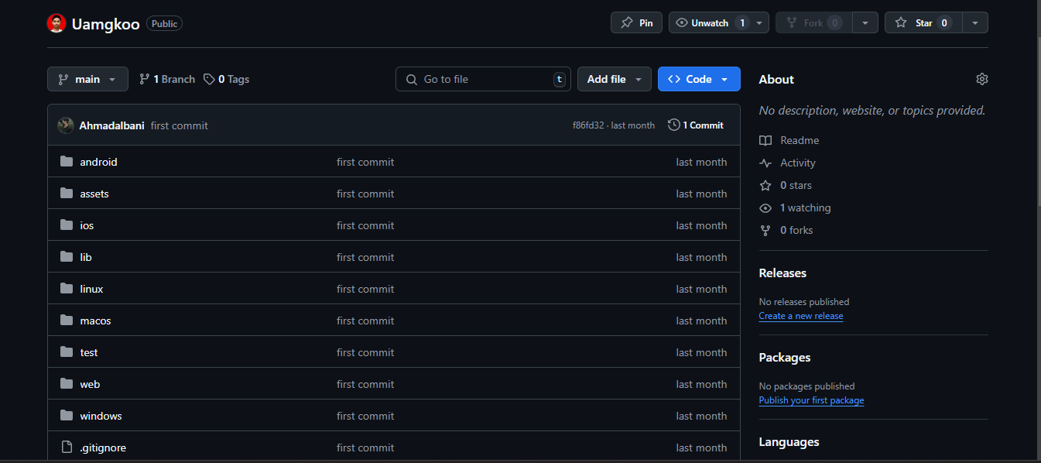This screenshot has width=1041, height=463.
Task: Click the Uamgkoo repository owner avatar
Action: click(x=57, y=23)
